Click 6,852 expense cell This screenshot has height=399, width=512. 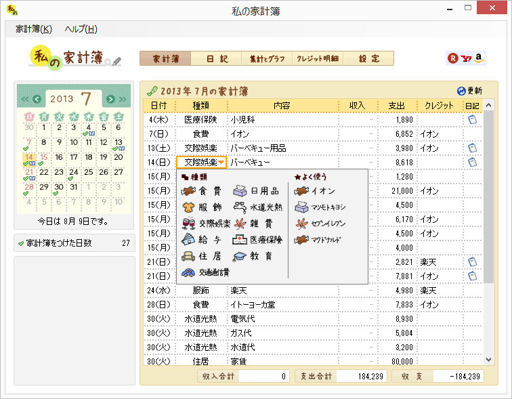(398, 134)
